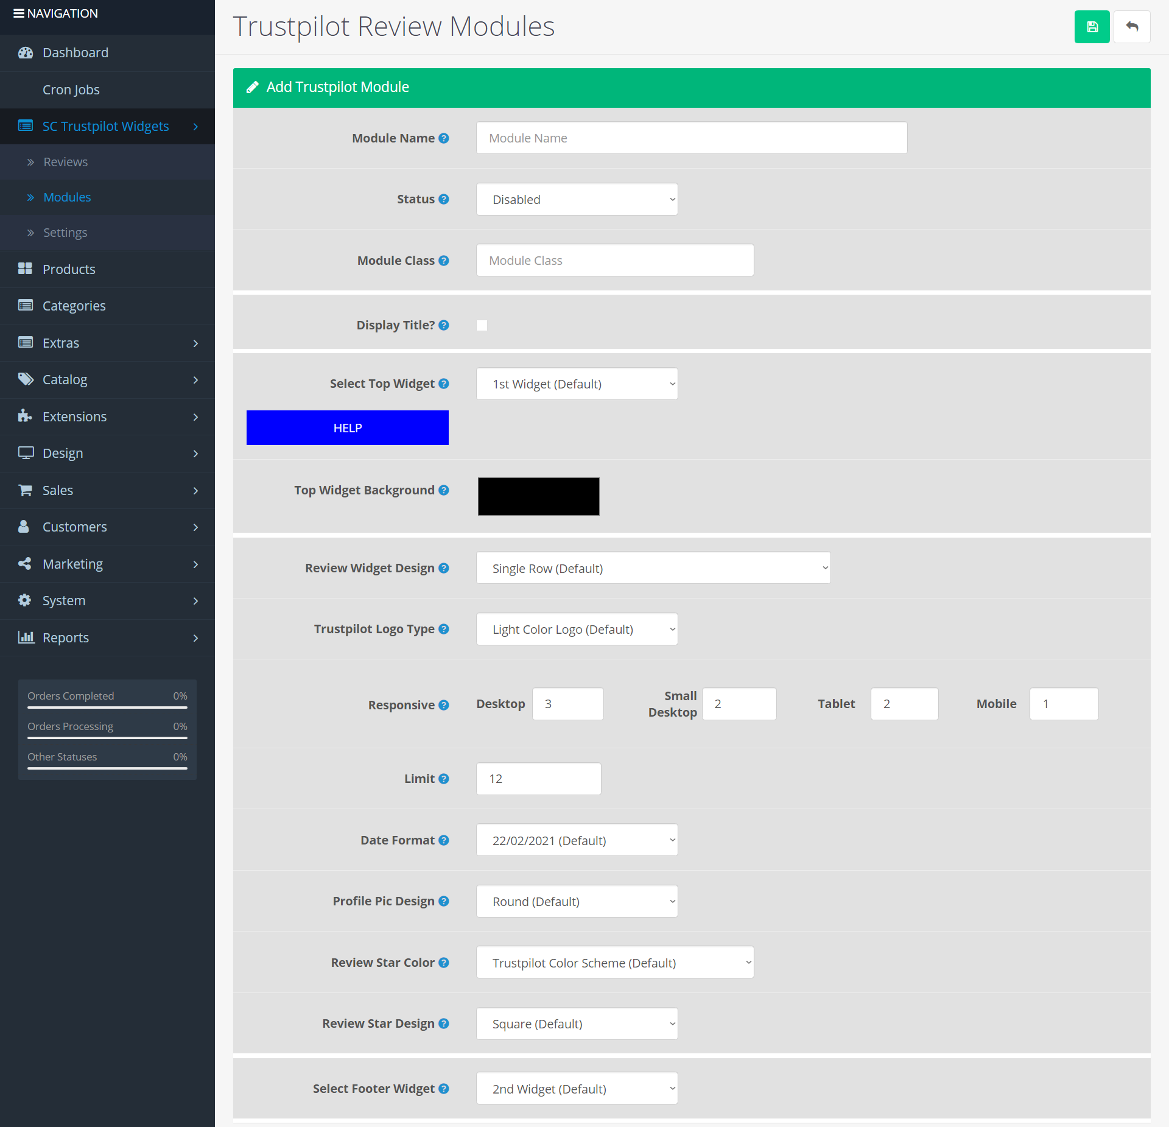Open the Status dropdown

tap(577, 199)
